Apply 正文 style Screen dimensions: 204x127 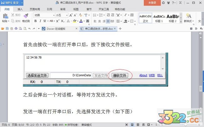145,18
